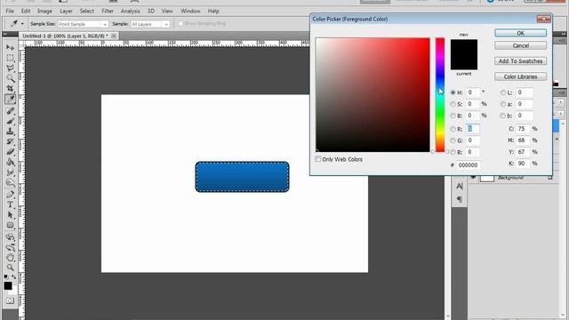Select the Blur tool

pos(10,172)
